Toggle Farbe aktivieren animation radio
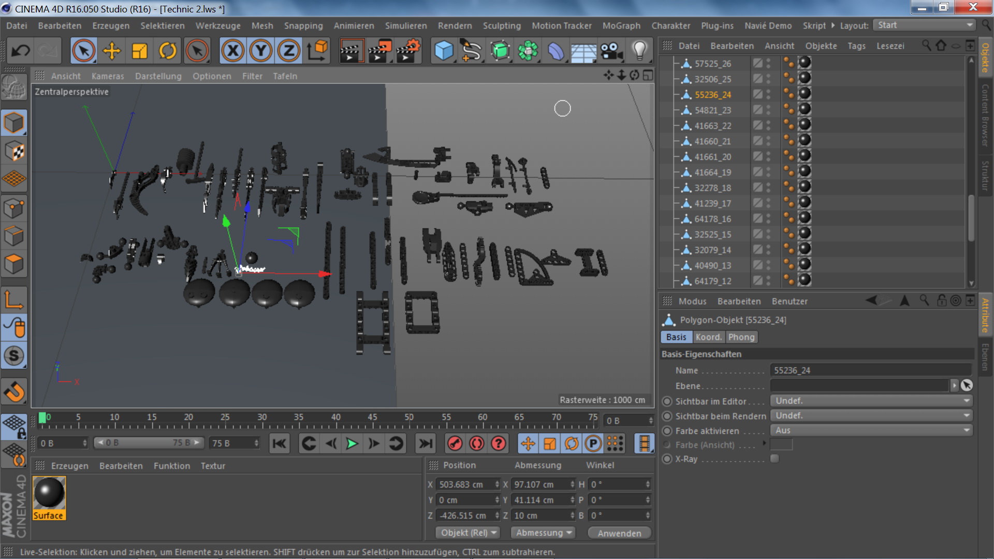 click(x=667, y=431)
